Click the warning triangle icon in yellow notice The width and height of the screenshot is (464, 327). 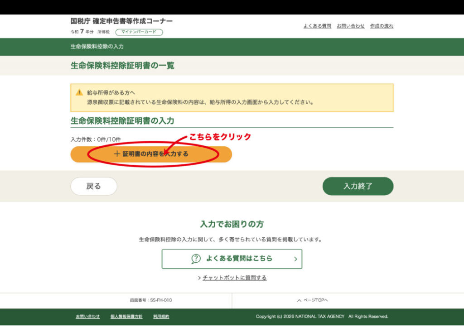click(79, 92)
